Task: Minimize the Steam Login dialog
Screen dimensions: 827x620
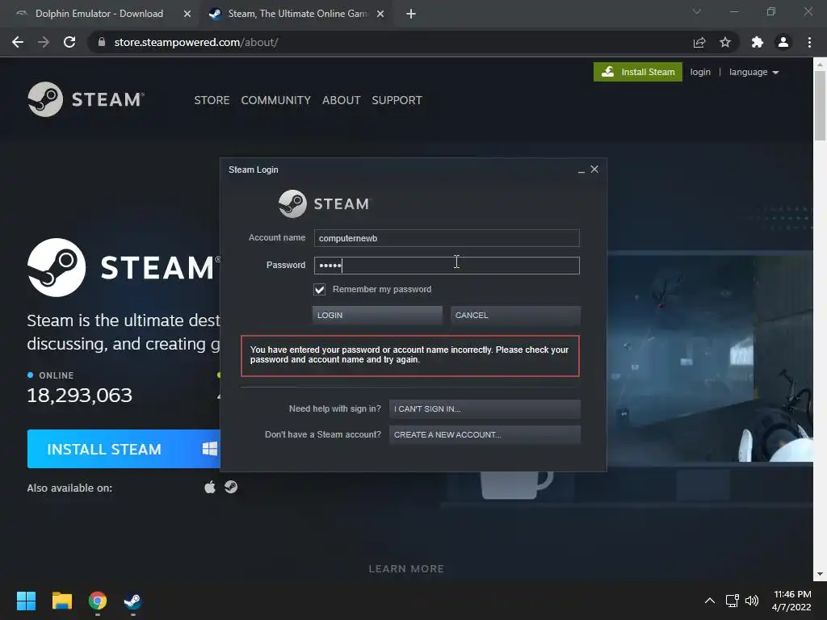Action: (x=581, y=170)
